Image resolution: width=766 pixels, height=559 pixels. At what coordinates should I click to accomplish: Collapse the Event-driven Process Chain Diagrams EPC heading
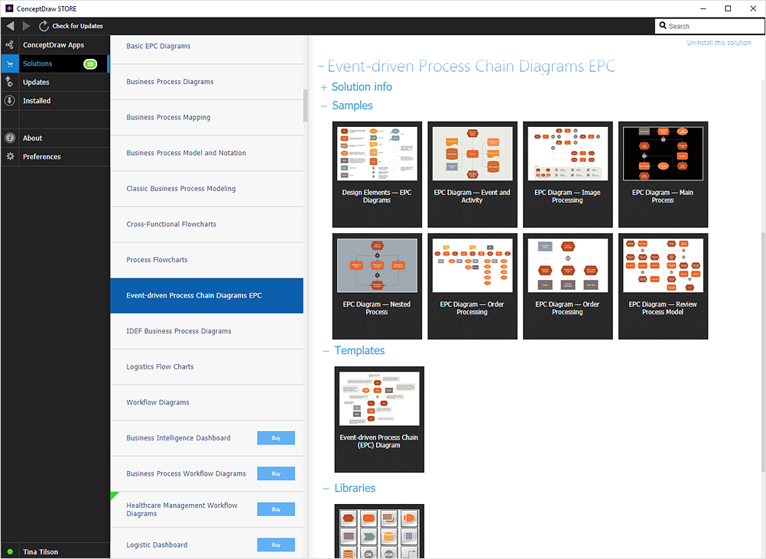coord(321,67)
